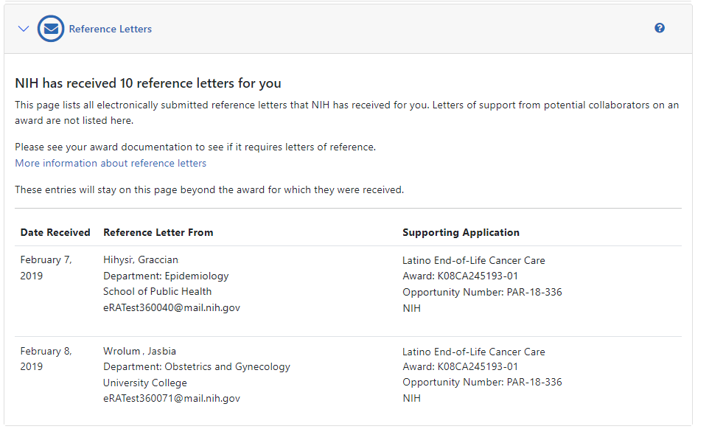Click email eRATest360040@mail.nih.gov
Image resolution: width=709 pixels, height=429 pixels.
tap(172, 307)
